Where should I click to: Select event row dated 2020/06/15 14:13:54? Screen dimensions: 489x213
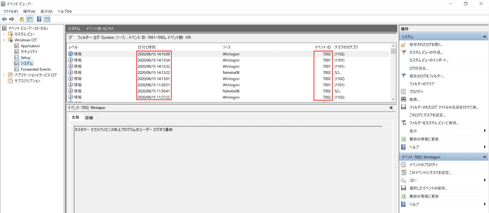pos(228,60)
